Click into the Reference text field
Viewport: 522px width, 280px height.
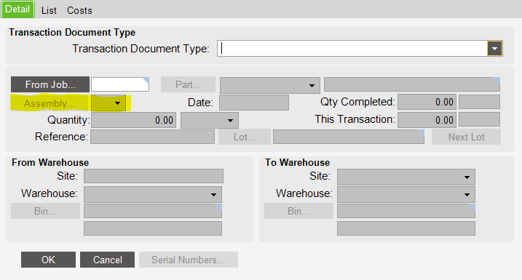tap(152, 137)
